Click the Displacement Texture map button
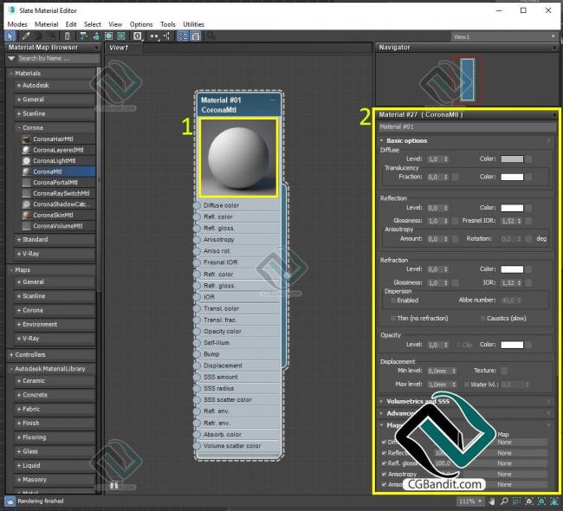 504,371
